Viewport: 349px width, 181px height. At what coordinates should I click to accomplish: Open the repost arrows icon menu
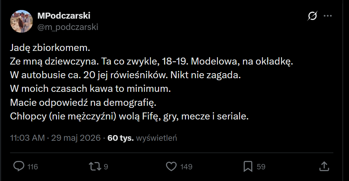[x=95, y=166]
